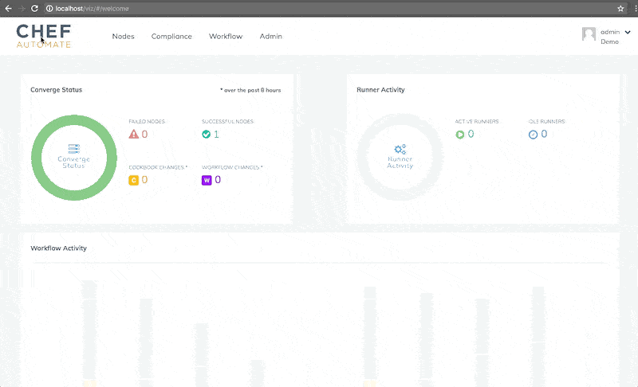
Task: Click the active runners play icon
Action: pos(459,134)
